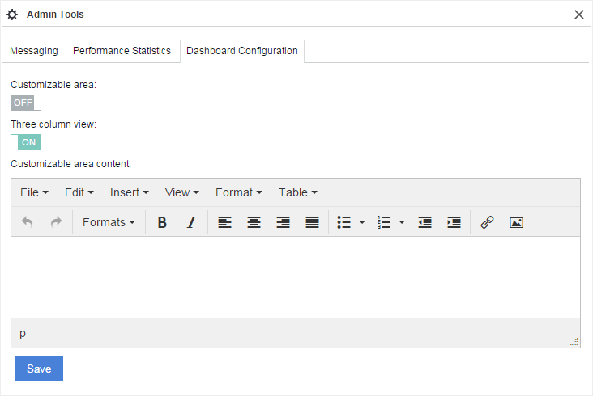This screenshot has width=593, height=396.
Task: Justify text using the toolbar icon
Action: [x=312, y=222]
